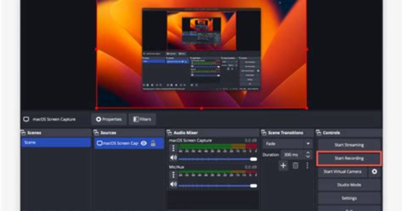Add a new scene transition with plus
The width and height of the screenshot is (403, 211).
tap(283, 166)
